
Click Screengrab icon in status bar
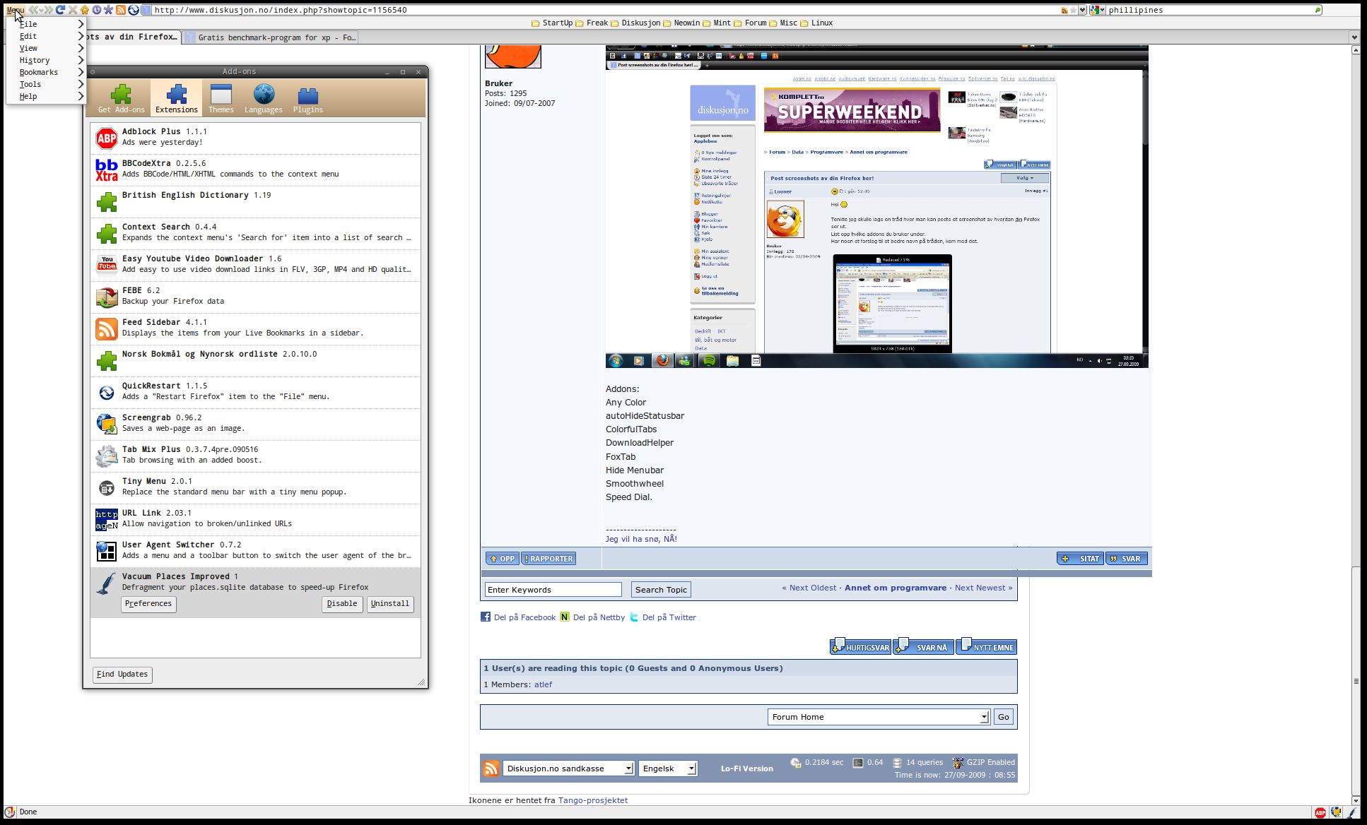coord(1336,812)
